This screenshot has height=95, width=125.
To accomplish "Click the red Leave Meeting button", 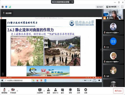I will tap(118, 91).
